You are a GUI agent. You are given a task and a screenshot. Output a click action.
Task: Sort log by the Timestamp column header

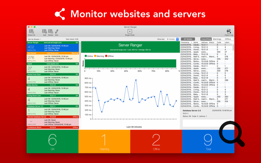(186, 42)
